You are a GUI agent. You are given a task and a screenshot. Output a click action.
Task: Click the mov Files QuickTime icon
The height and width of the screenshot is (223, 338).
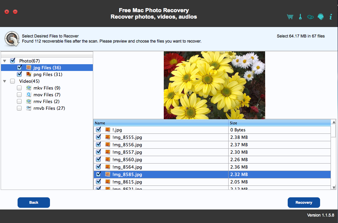(29, 95)
